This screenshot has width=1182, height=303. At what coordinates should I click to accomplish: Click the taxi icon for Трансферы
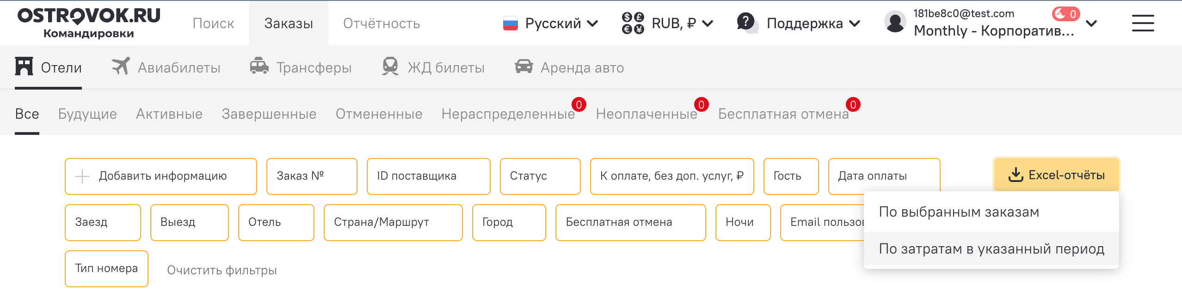click(259, 67)
